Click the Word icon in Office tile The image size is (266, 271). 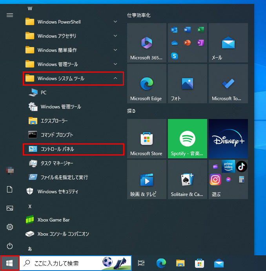[x=188, y=30]
